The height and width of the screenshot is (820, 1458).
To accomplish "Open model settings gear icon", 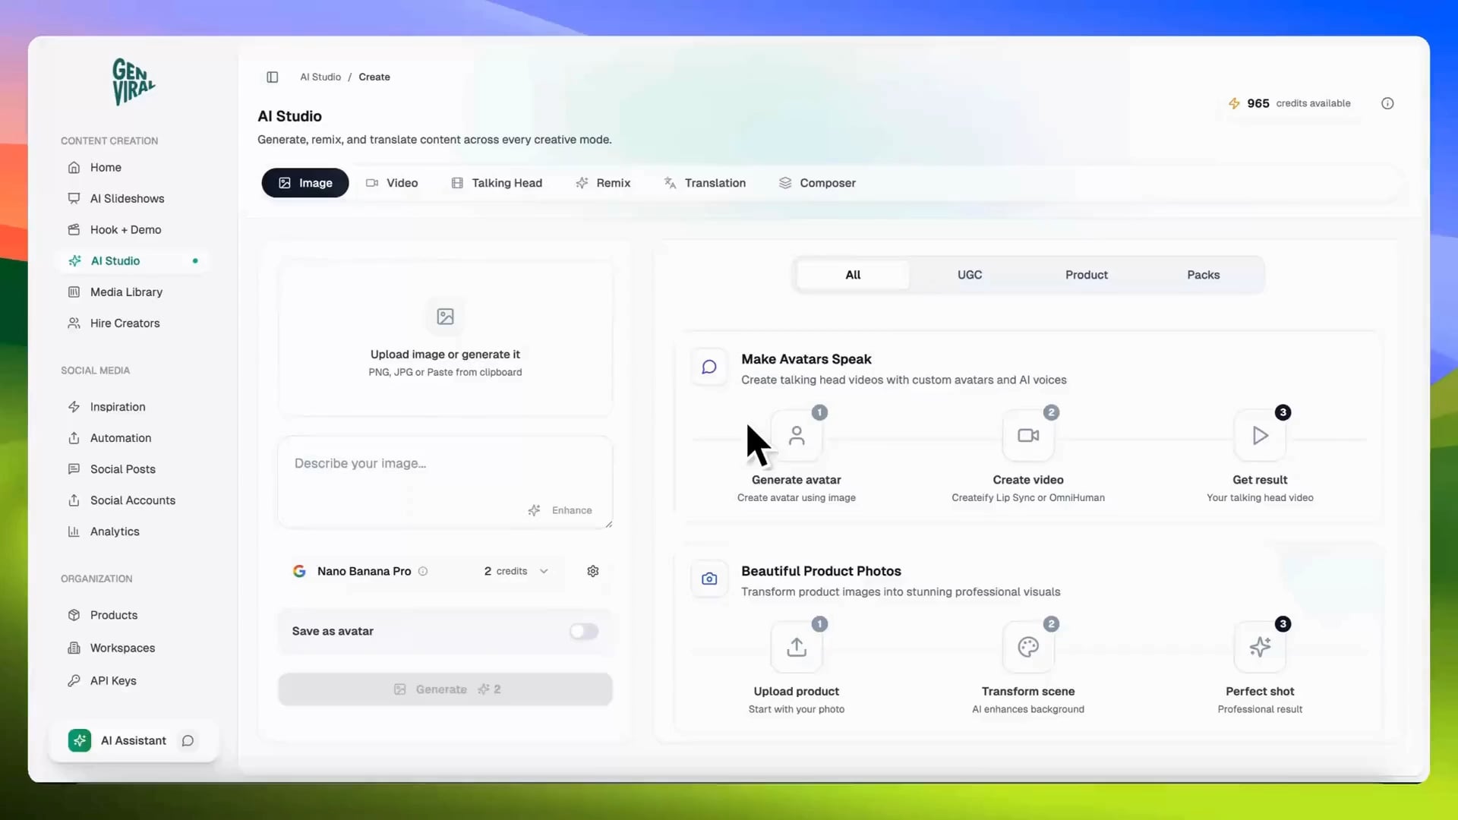I will 593,571.
